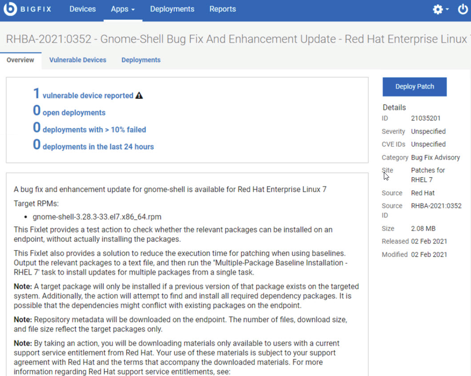Screen dimensions: 471x376
Task: Click the gnome-shell-3.28.3-33.el7.x86_64.rpm package name
Action: click(x=97, y=216)
